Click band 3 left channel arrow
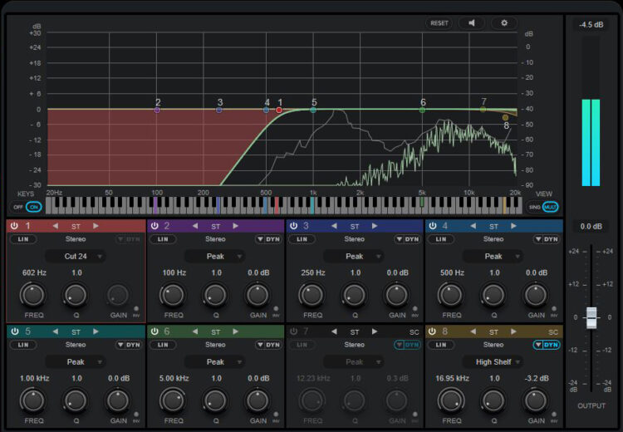 pyautogui.click(x=334, y=226)
